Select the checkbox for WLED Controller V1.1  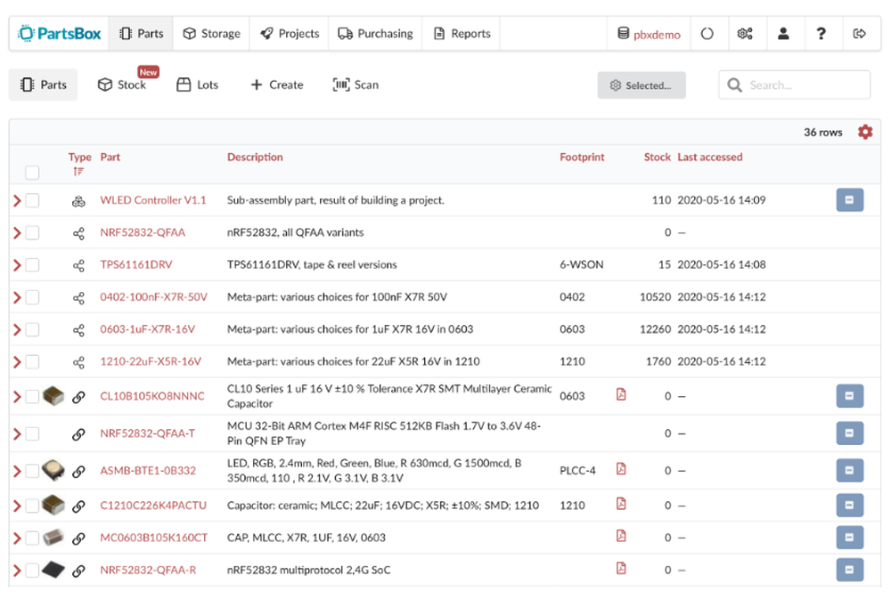tap(32, 199)
